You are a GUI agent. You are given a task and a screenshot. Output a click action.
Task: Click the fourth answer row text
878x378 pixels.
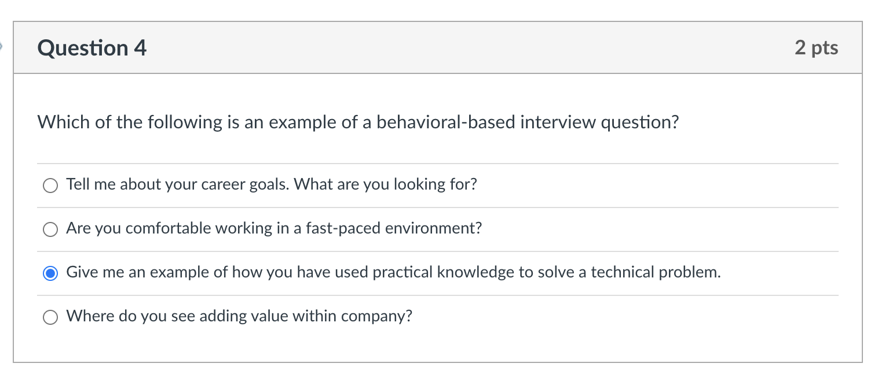click(239, 316)
